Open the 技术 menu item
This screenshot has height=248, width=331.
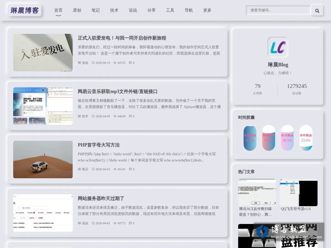coord(114,10)
